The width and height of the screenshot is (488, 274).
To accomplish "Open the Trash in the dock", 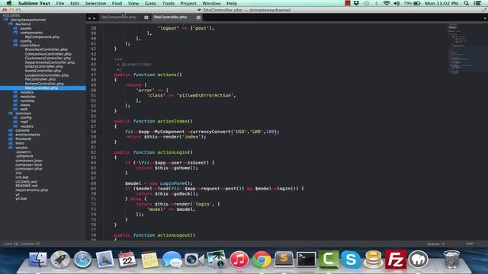I will [451, 260].
